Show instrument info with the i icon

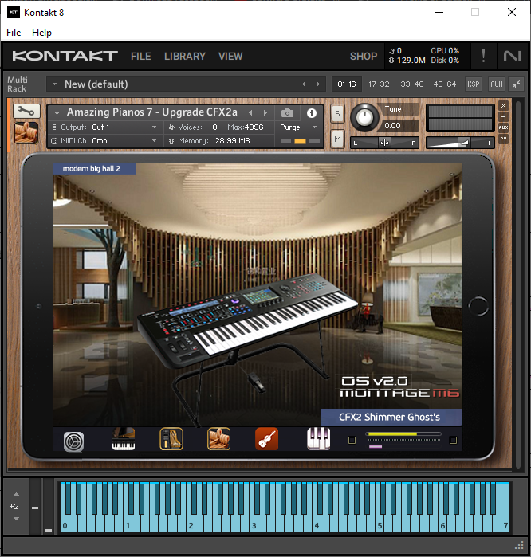pyautogui.click(x=312, y=113)
